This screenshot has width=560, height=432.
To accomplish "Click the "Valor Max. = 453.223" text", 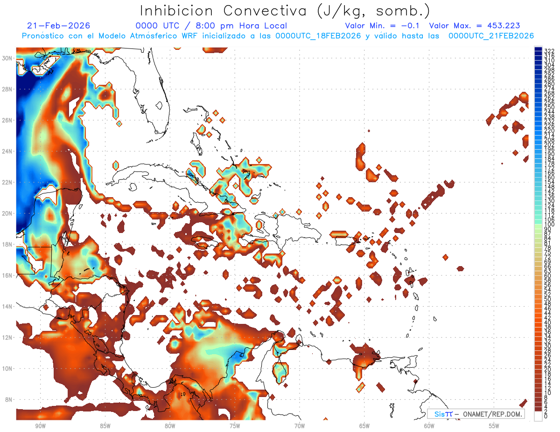I will pyautogui.click(x=475, y=26).
